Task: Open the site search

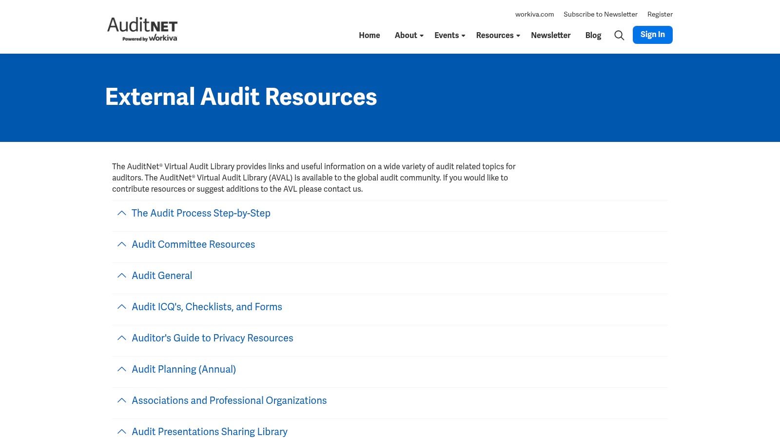Action: point(619,35)
